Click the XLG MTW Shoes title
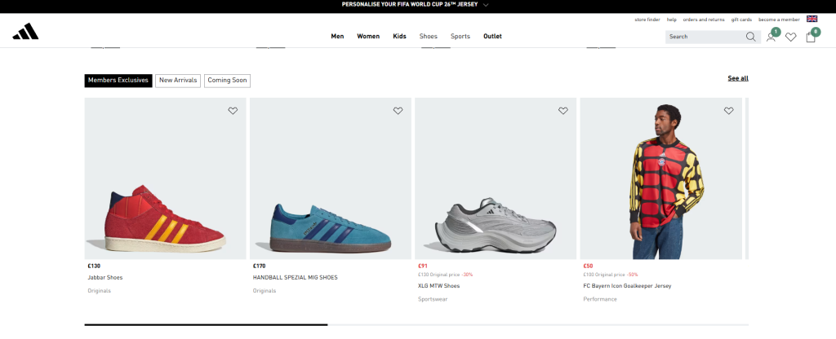Screen dimensions: 836x339 438,286
